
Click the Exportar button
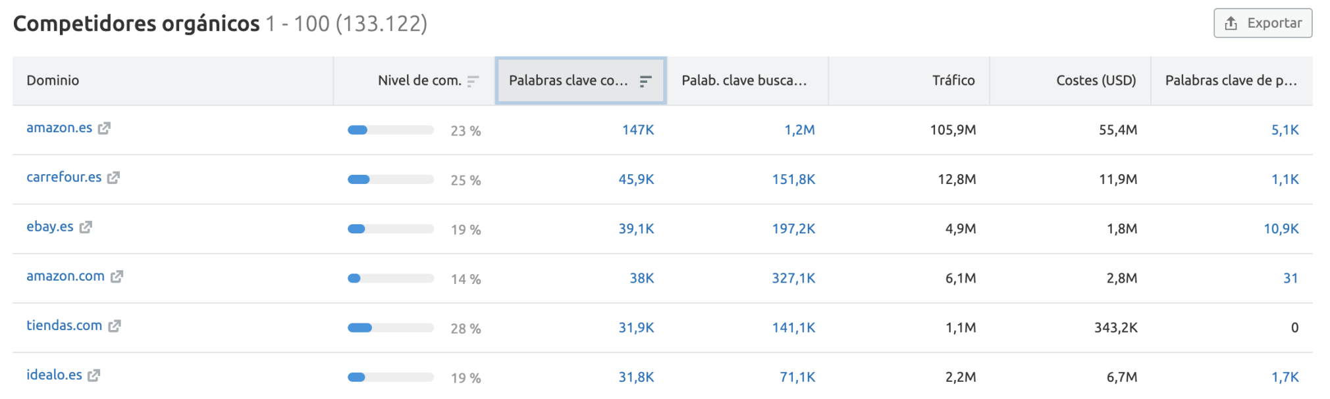tap(1262, 23)
